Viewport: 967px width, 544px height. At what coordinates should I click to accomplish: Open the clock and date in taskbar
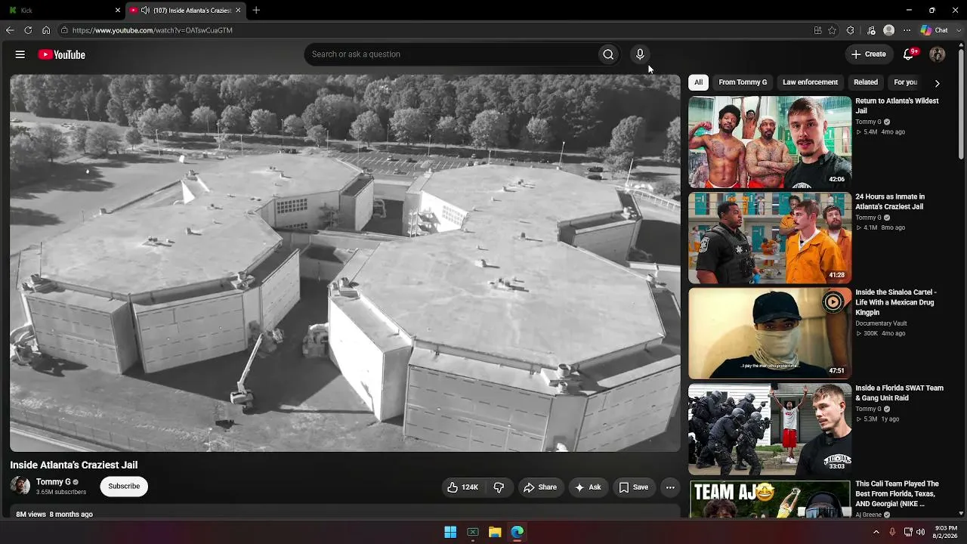pyautogui.click(x=946, y=532)
